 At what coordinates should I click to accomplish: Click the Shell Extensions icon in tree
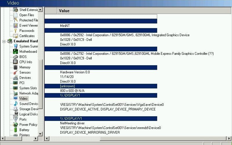click(x=15, y=10)
